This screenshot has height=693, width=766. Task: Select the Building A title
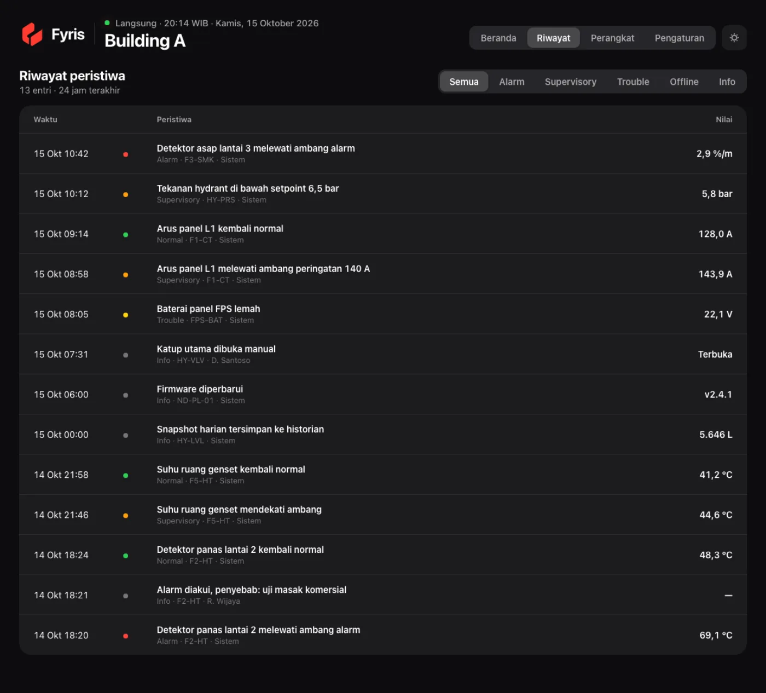(145, 41)
